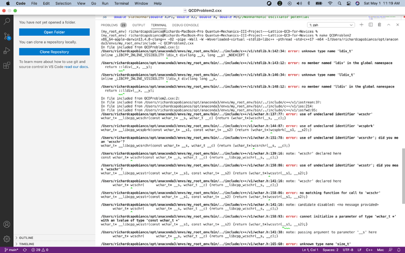
Task: Click the date and time display
Action: tap(382, 4)
